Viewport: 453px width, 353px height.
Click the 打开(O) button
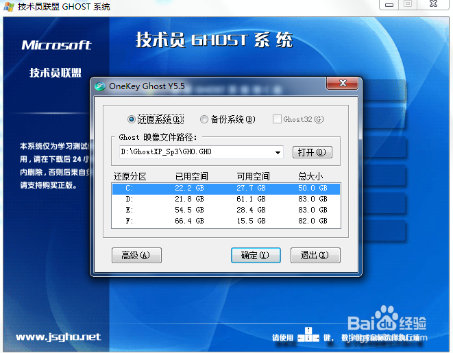(312, 152)
